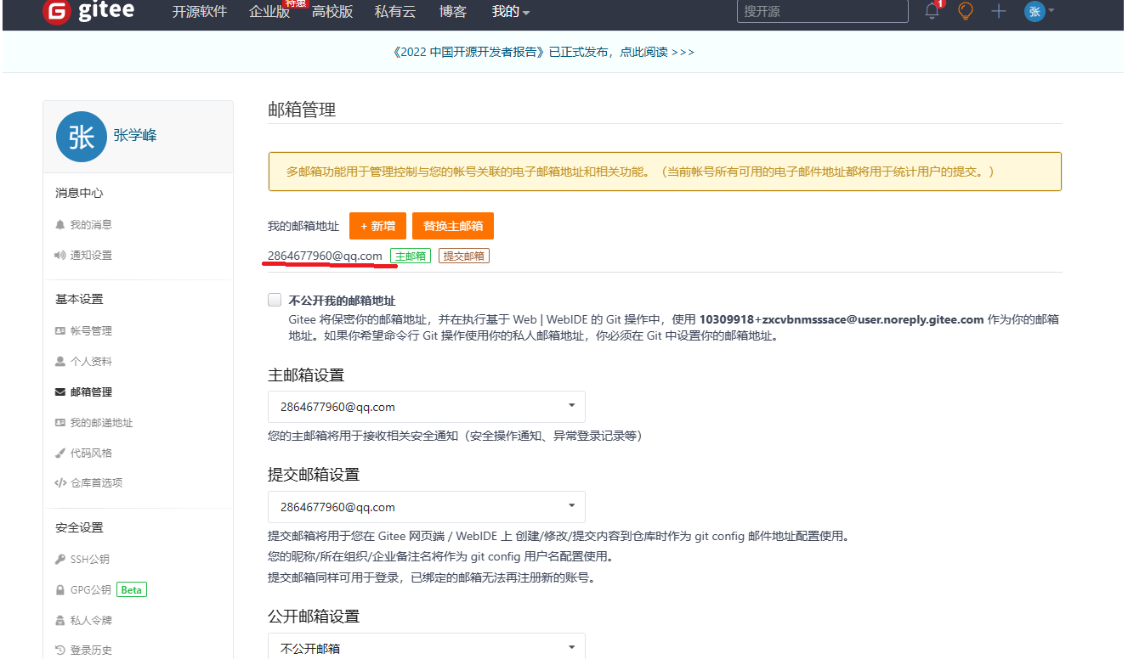Screen dimensions: 1128x659
Task: Click the lock icon beside GPG公钥
Action: [x=60, y=589]
